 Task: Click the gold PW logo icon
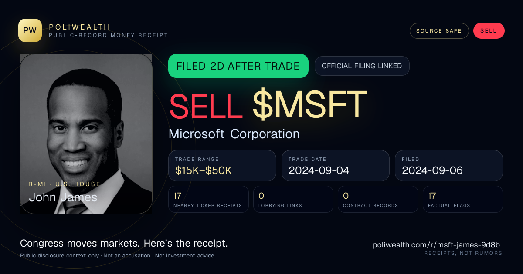[x=30, y=30]
